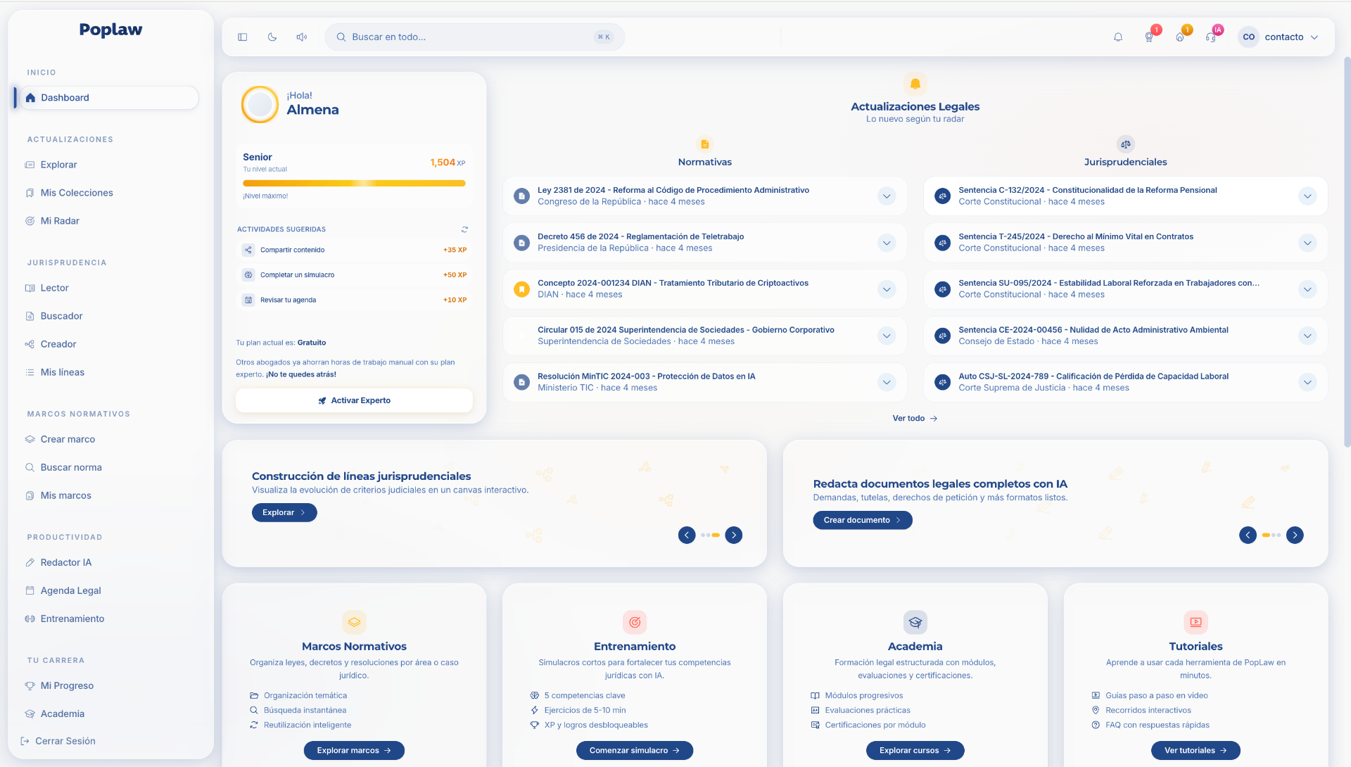Focus the 'Buscar en todo...' search field
The width and height of the screenshot is (1351, 767).
tap(475, 37)
